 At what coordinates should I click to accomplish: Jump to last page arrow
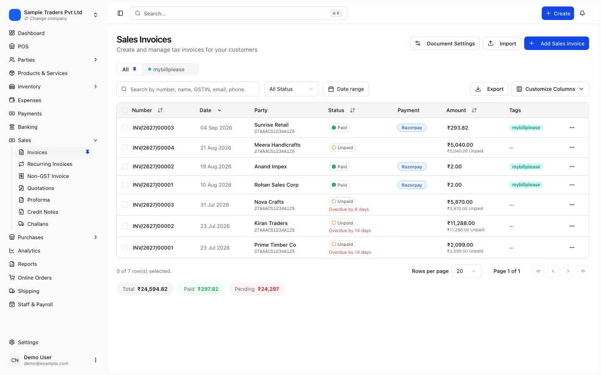click(583, 271)
